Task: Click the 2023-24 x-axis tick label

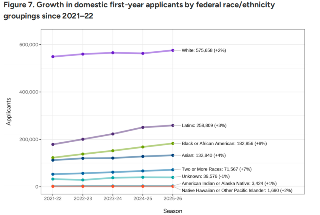Action: point(113,198)
